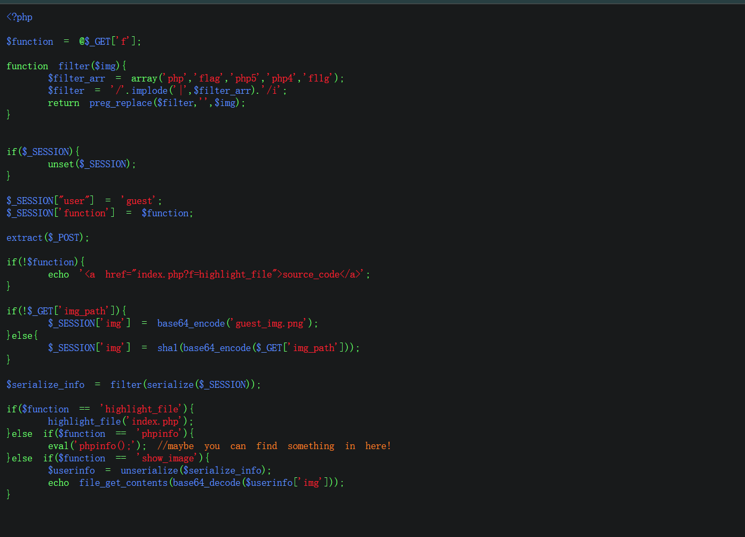This screenshot has height=537, width=745.
Task: Click the 'return preg_replace' statement
Action: (x=147, y=103)
